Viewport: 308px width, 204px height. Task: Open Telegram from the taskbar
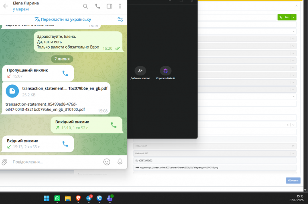(x=89, y=198)
